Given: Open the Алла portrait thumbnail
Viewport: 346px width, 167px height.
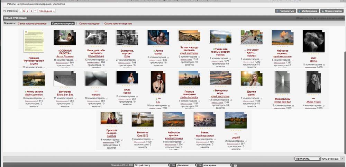Looking at the screenshot, I should 127,77.
